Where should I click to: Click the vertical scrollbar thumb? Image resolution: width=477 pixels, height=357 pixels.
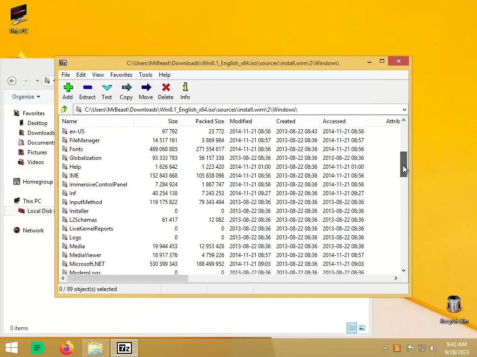tap(403, 164)
